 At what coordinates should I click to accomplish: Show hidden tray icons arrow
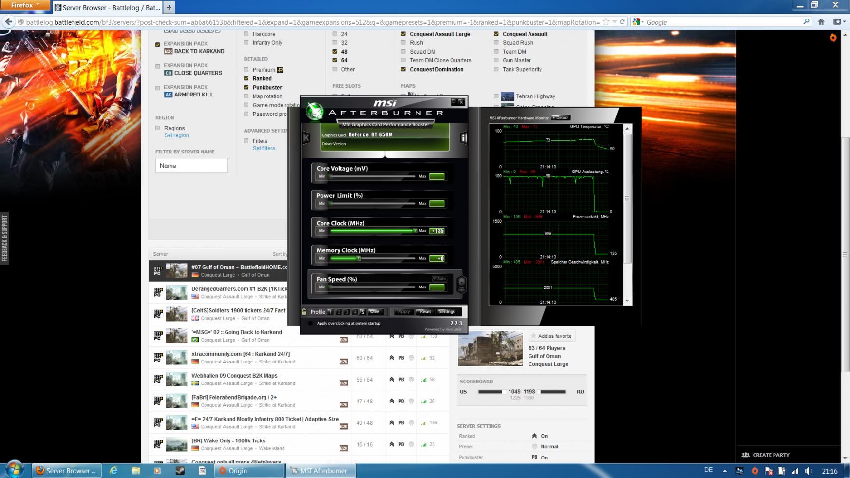[x=724, y=471]
